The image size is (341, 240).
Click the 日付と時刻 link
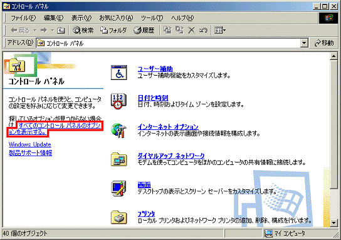(x=153, y=97)
